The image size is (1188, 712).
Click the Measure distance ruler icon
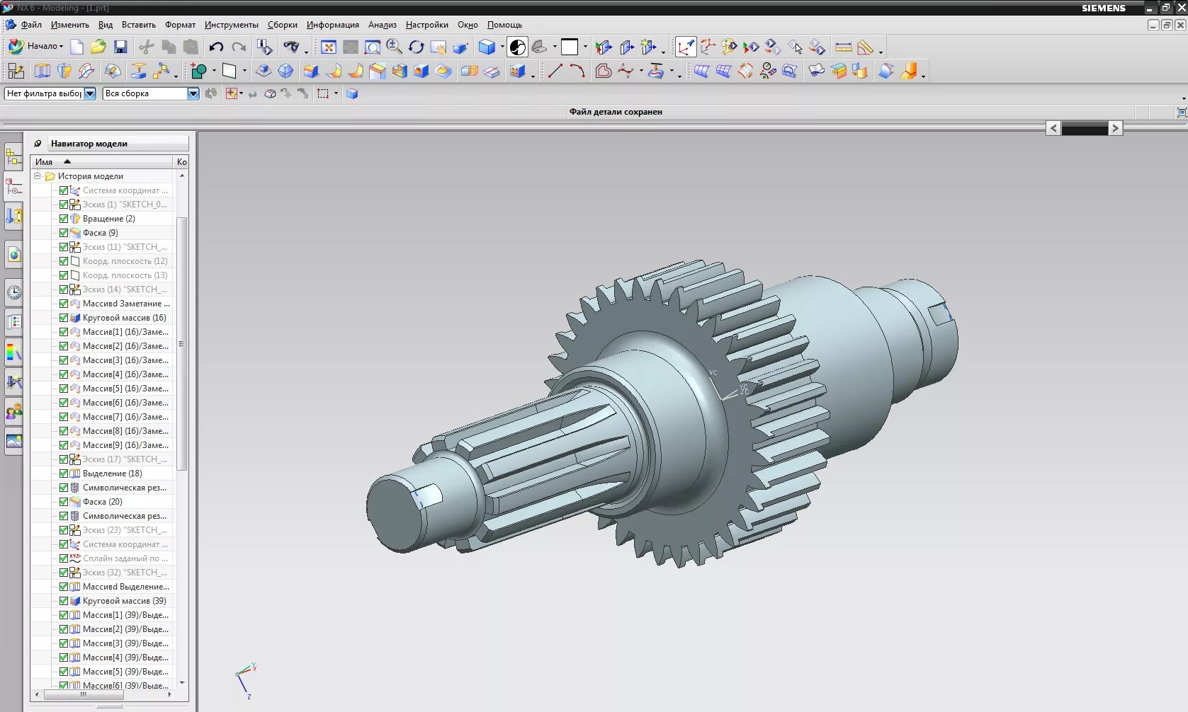843,47
